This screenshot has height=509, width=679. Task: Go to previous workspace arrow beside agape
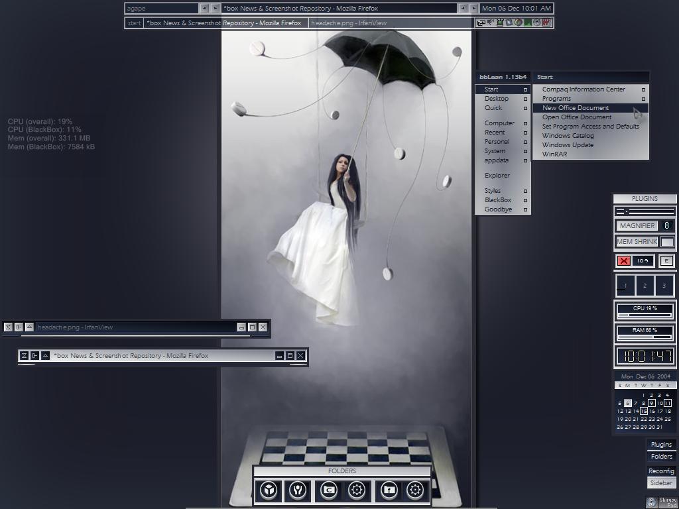coord(204,8)
